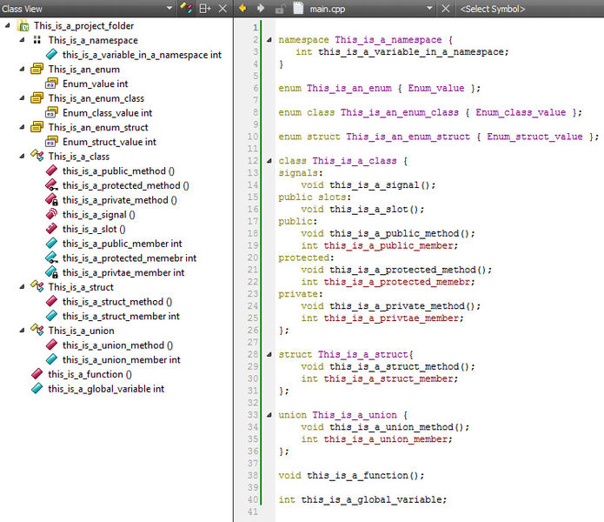The width and height of the screenshot is (604, 522).
Task: Click the This_is_a_namespace dots icon
Action: pyautogui.click(x=37, y=40)
